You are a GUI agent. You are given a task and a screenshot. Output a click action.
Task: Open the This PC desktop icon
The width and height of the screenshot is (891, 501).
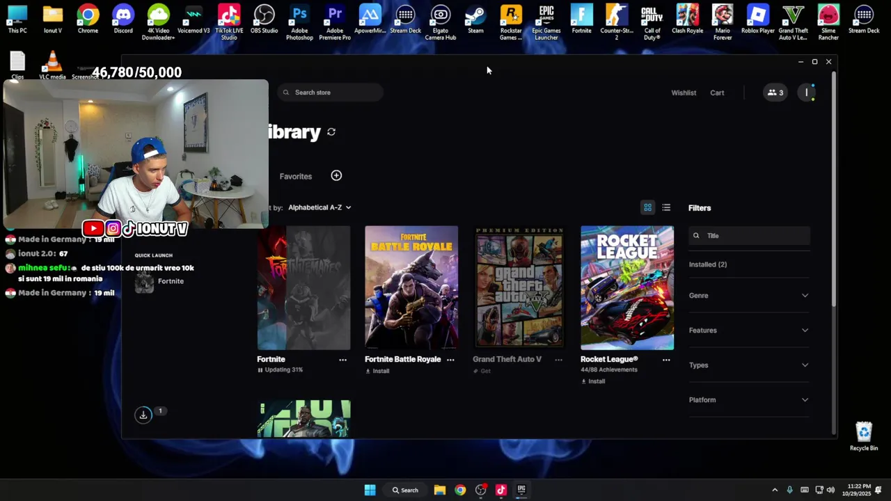pos(17,19)
